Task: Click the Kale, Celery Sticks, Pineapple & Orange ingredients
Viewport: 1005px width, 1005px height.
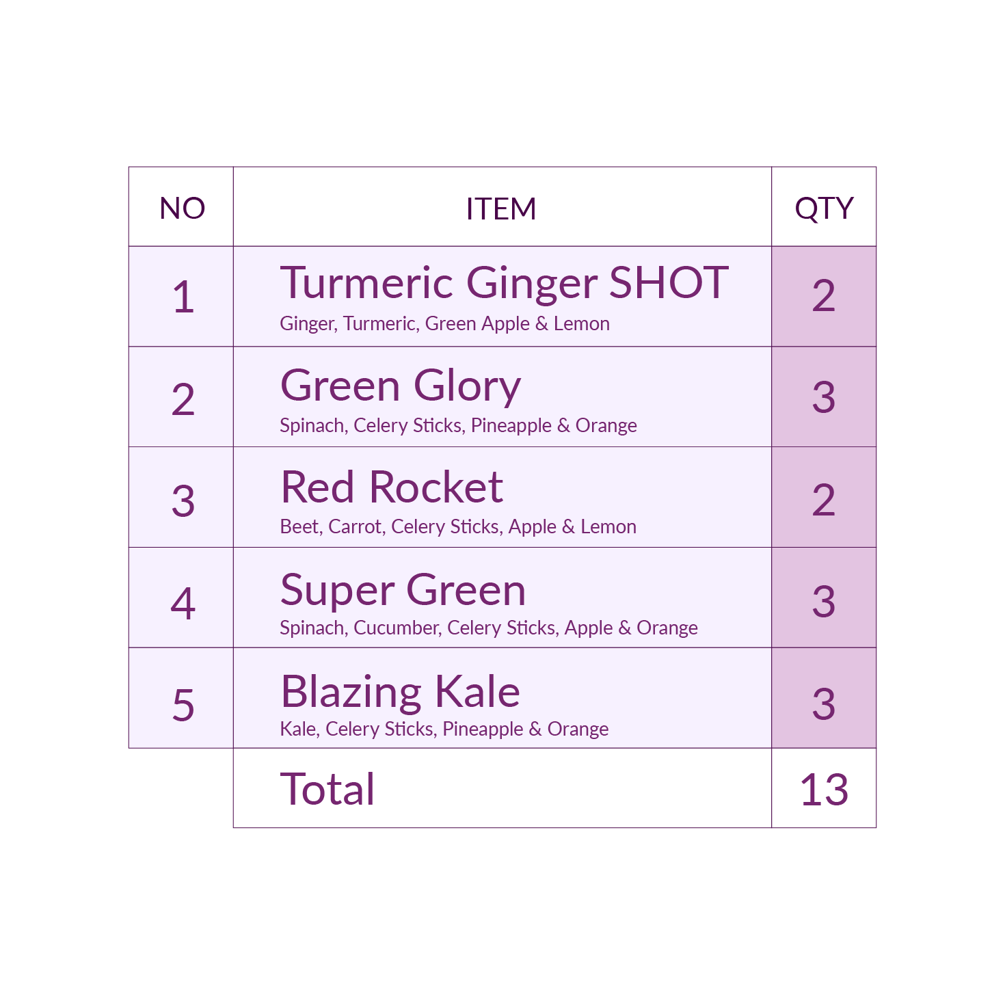Action: (x=444, y=729)
